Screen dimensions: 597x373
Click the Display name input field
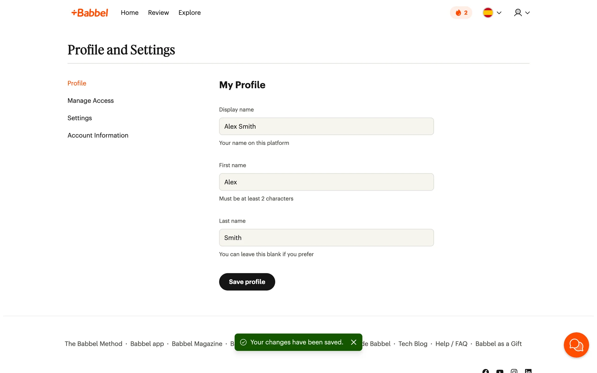[326, 126]
